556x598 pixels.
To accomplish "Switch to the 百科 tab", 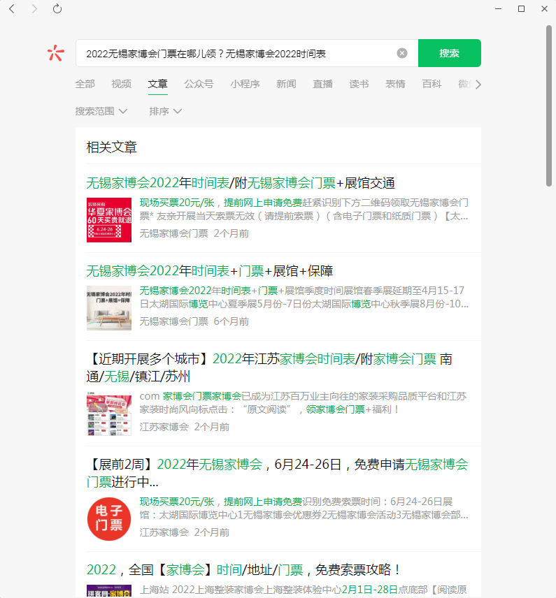I will point(432,84).
